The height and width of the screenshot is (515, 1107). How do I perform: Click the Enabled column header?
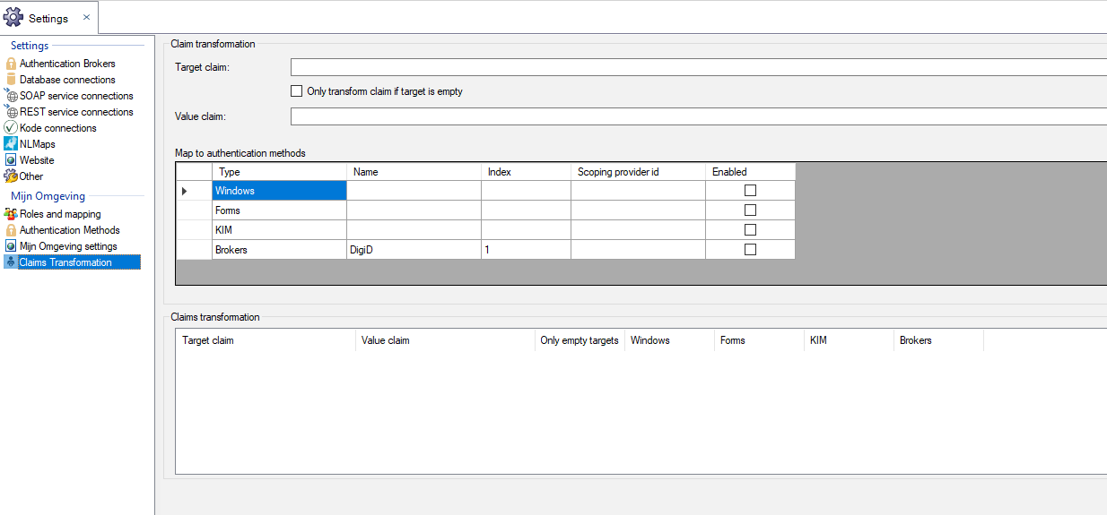750,172
